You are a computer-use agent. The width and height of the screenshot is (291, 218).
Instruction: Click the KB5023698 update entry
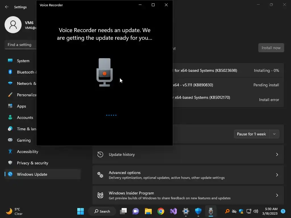pos(228,70)
